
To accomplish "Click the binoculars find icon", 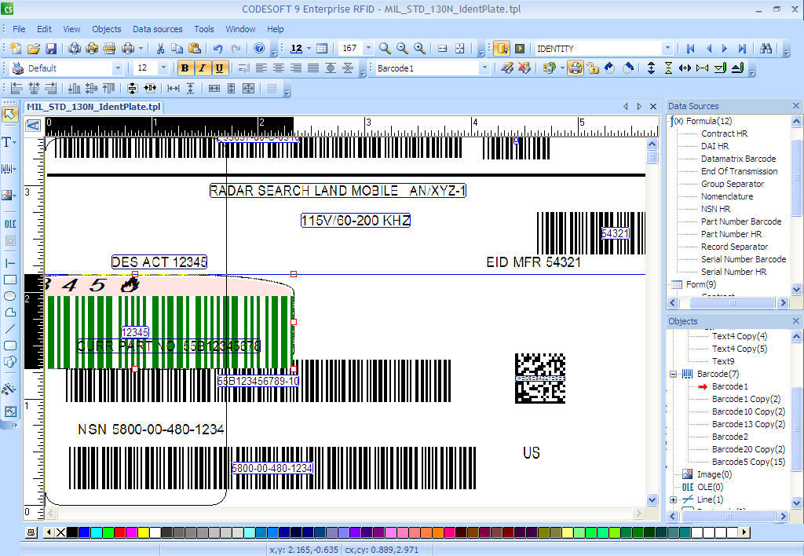I will 766,49.
